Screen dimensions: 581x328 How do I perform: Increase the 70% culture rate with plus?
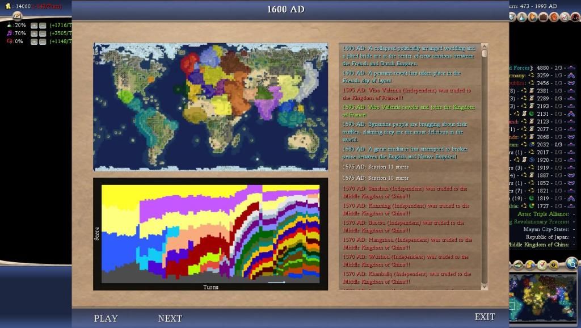pyautogui.click(x=33, y=33)
